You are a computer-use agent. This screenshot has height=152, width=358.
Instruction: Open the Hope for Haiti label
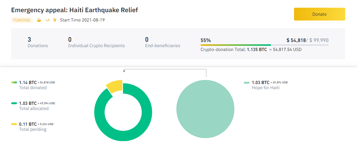click(266, 88)
